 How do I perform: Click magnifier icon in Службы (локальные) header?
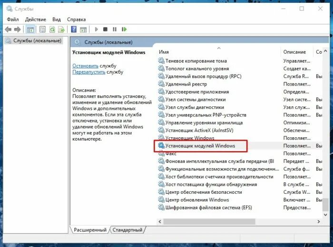[x=77, y=42]
